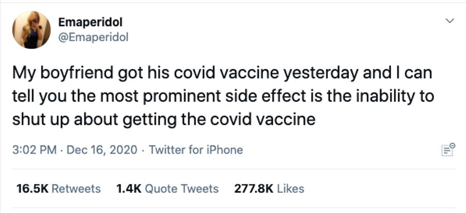Open the Twitter for iPhone source link
The width and height of the screenshot is (466, 213).
click(196, 150)
